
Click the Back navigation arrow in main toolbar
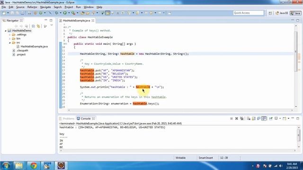coord(151,13)
